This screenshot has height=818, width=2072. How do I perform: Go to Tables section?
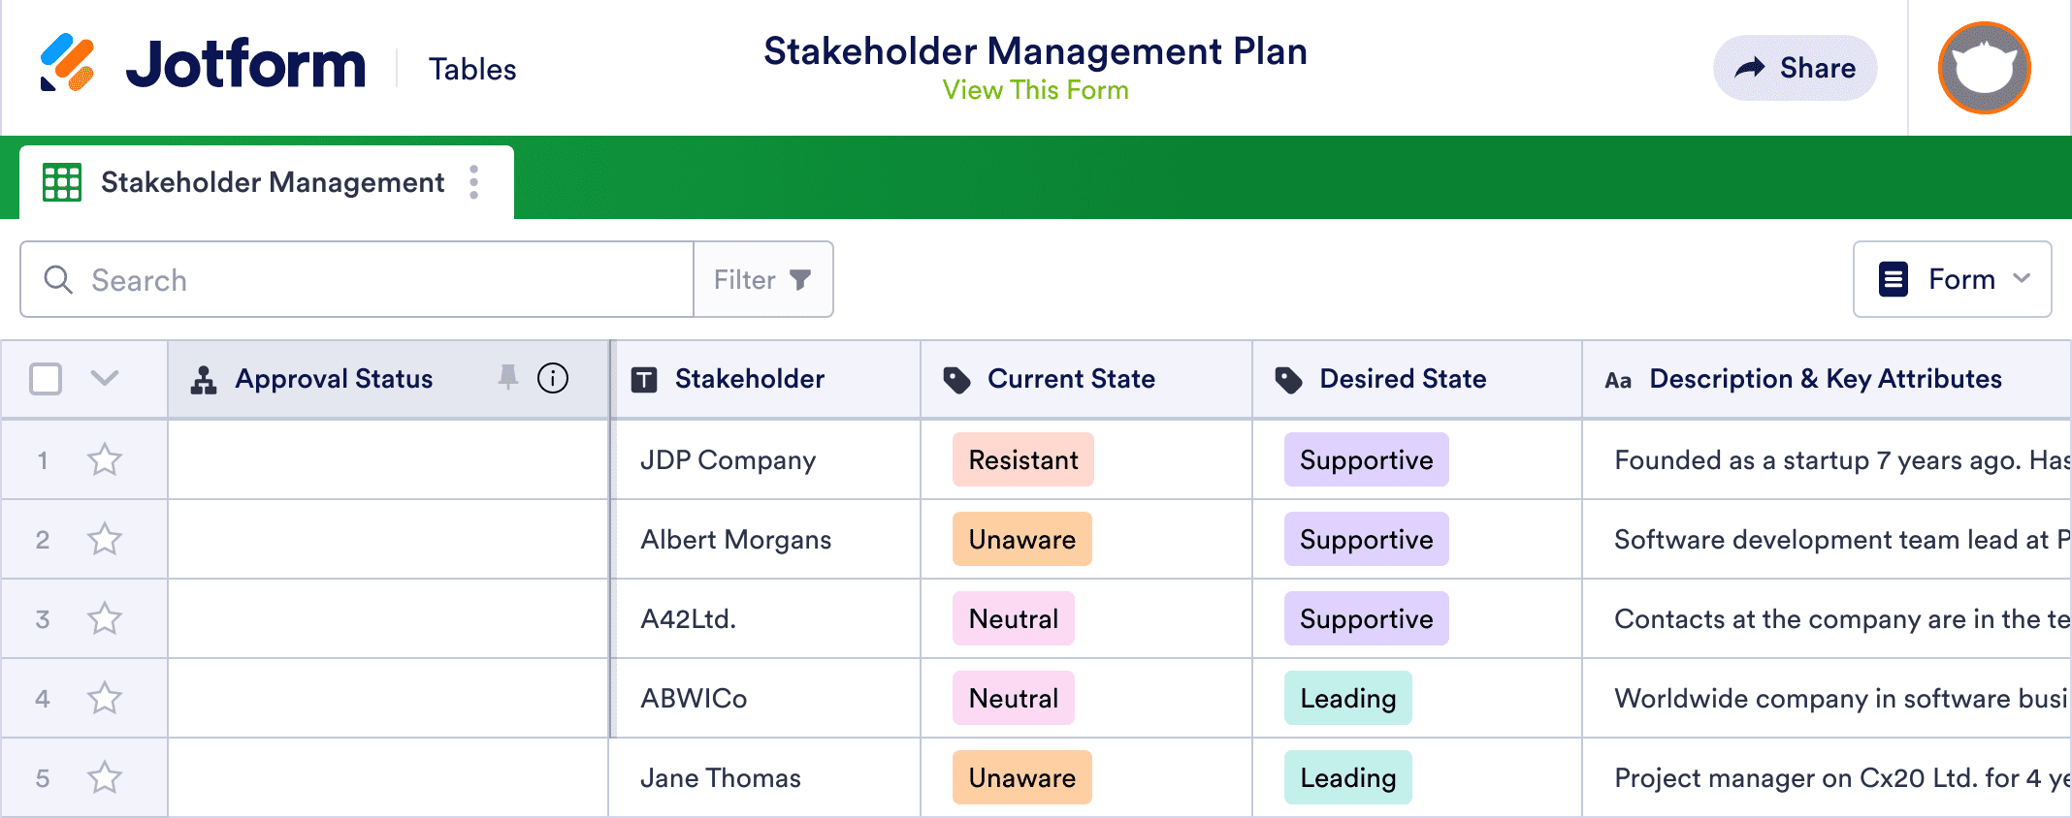472,70
